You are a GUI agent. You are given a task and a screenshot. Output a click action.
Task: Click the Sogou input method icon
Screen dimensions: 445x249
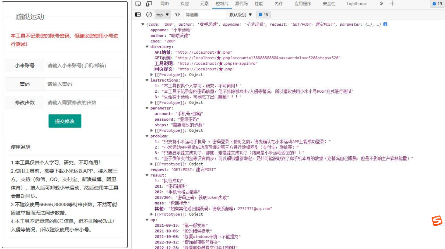[437, 221]
